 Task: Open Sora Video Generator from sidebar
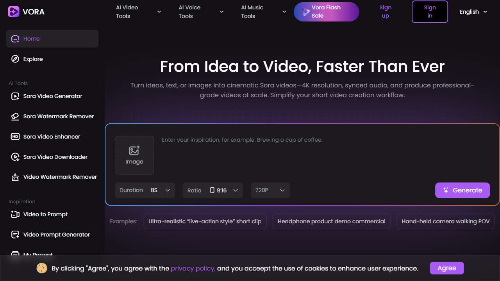pos(52,96)
